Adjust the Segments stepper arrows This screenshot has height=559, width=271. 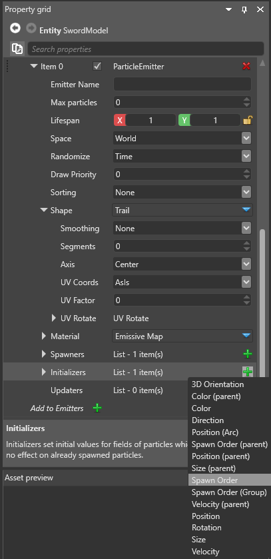[247, 247]
